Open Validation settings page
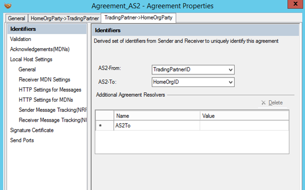This screenshot has width=305, height=190. coord(21,39)
